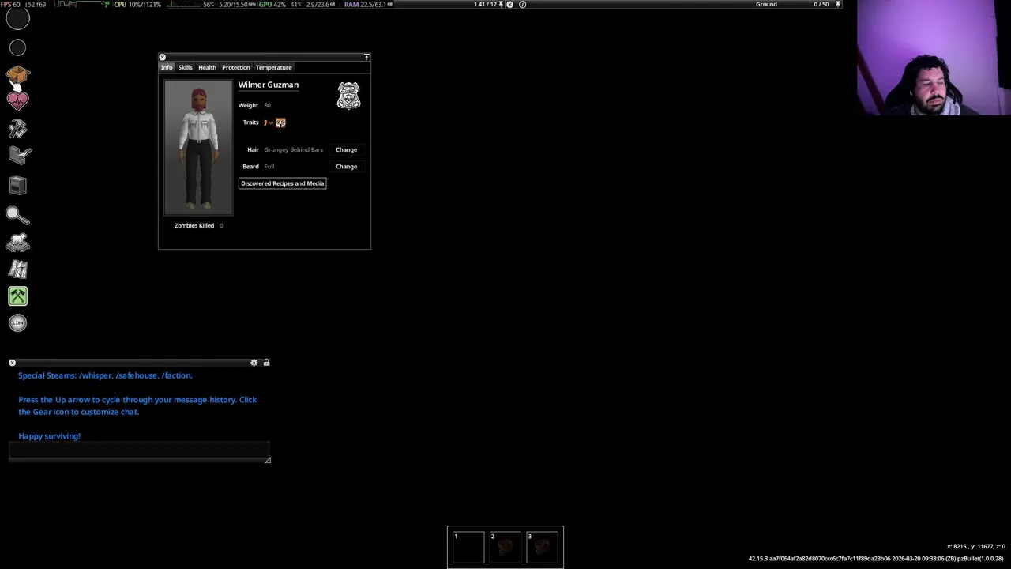Switch to the Info tab

pos(167,67)
